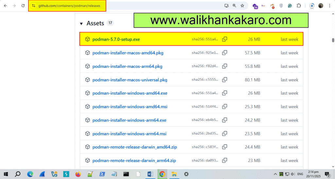The image size is (335, 179).
Task: Open Firefox from the taskbar
Action: tap(78, 174)
